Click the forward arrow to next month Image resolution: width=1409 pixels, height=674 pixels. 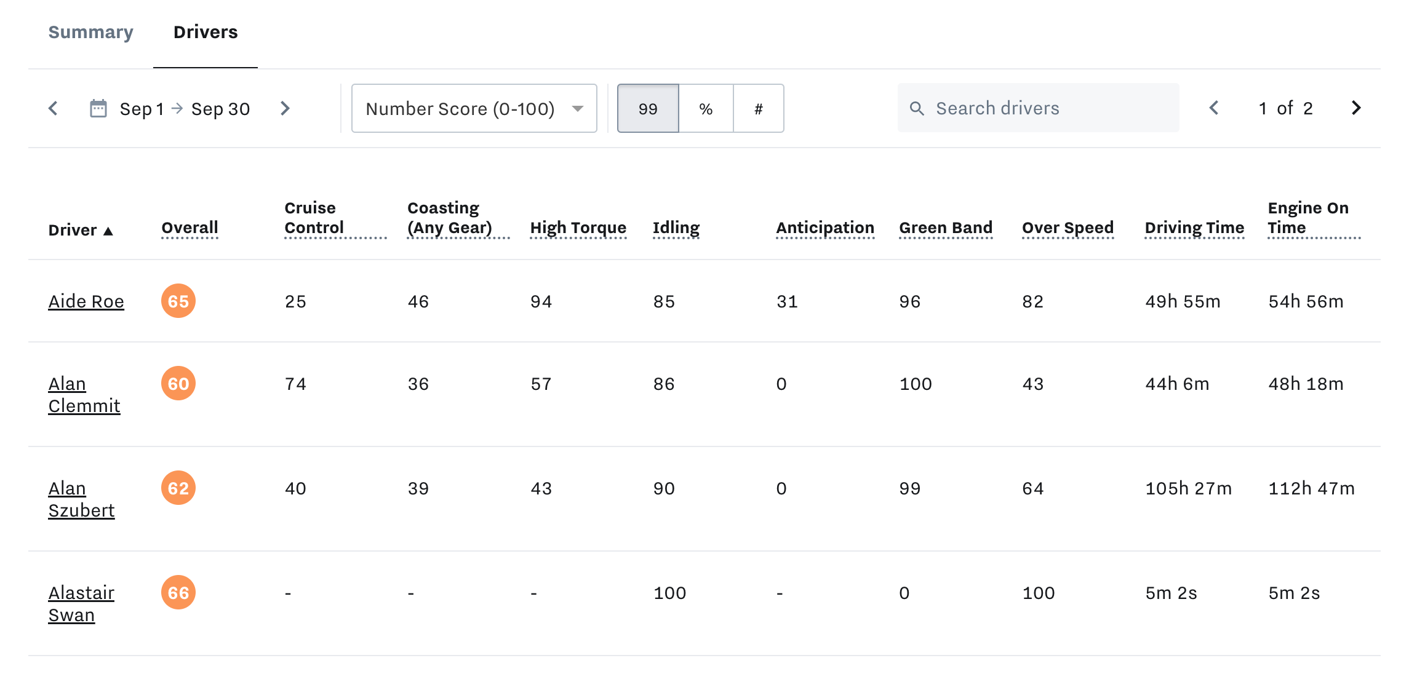pos(287,108)
